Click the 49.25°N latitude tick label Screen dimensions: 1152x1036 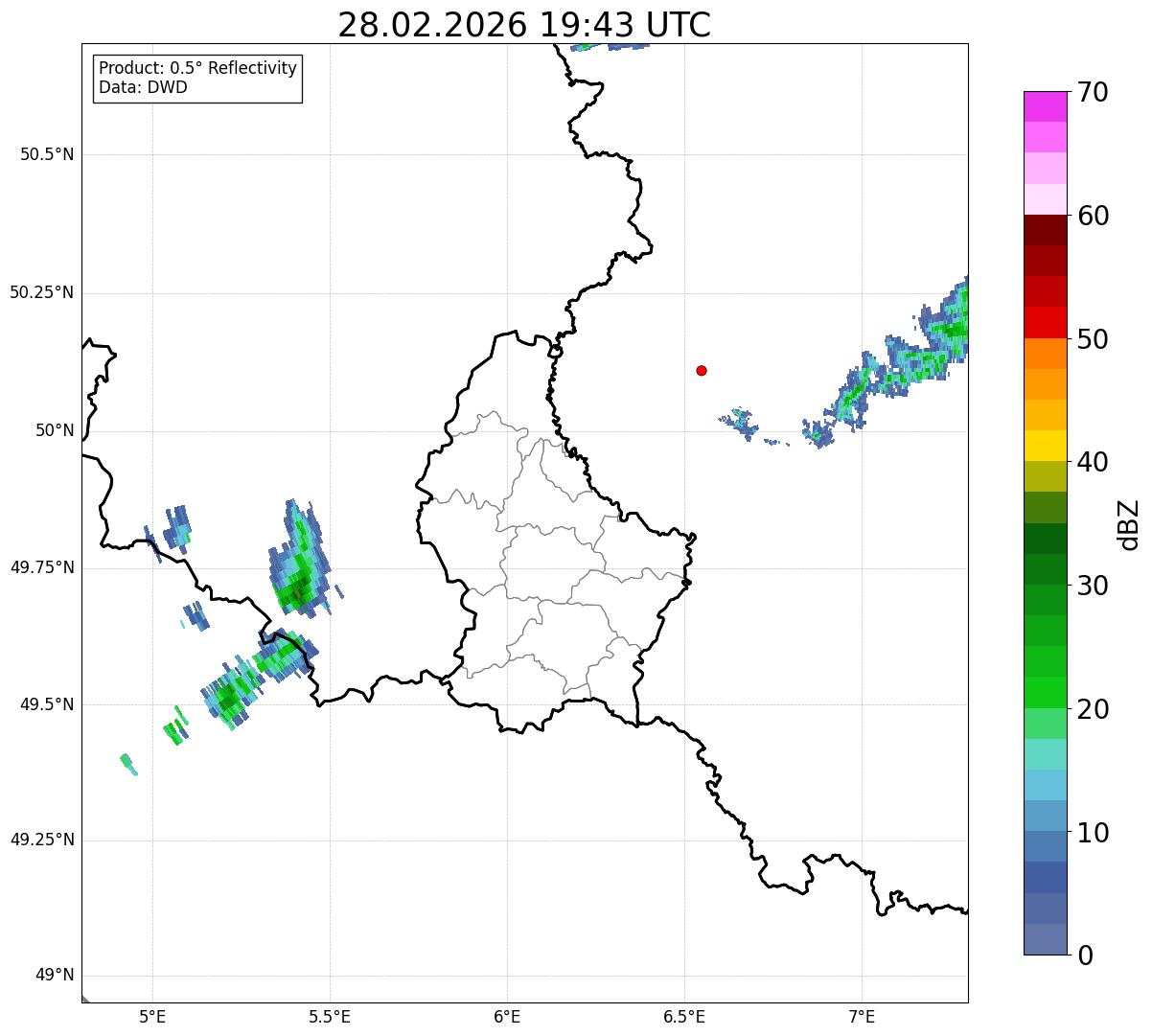[42, 840]
